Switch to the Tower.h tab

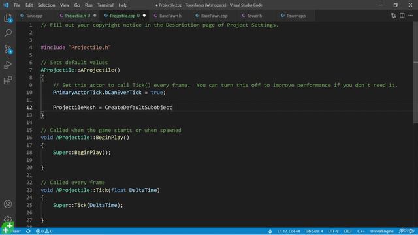click(255, 16)
